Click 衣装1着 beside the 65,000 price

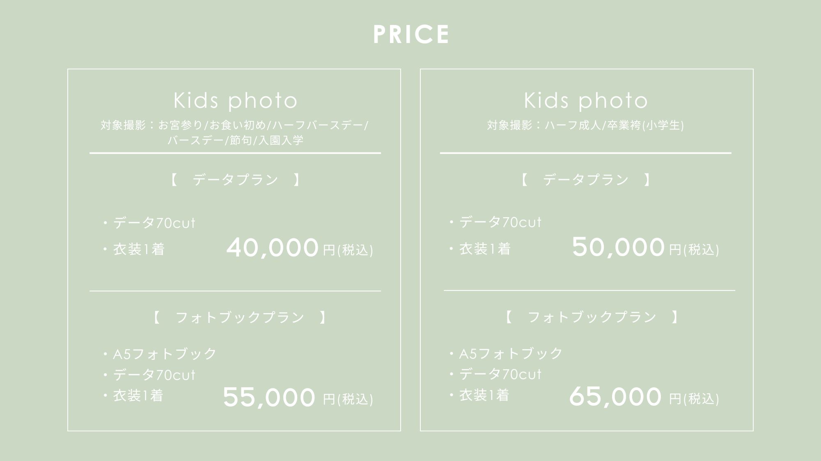[x=484, y=395]
